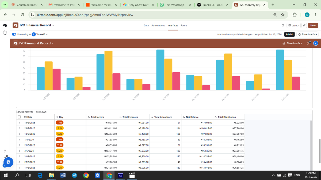Go back with the browser back arrow

click(x=6, y=15)
